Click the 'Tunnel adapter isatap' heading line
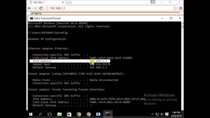Image resolution: width=210 pixels, height=118 pixels. point(76,74)
